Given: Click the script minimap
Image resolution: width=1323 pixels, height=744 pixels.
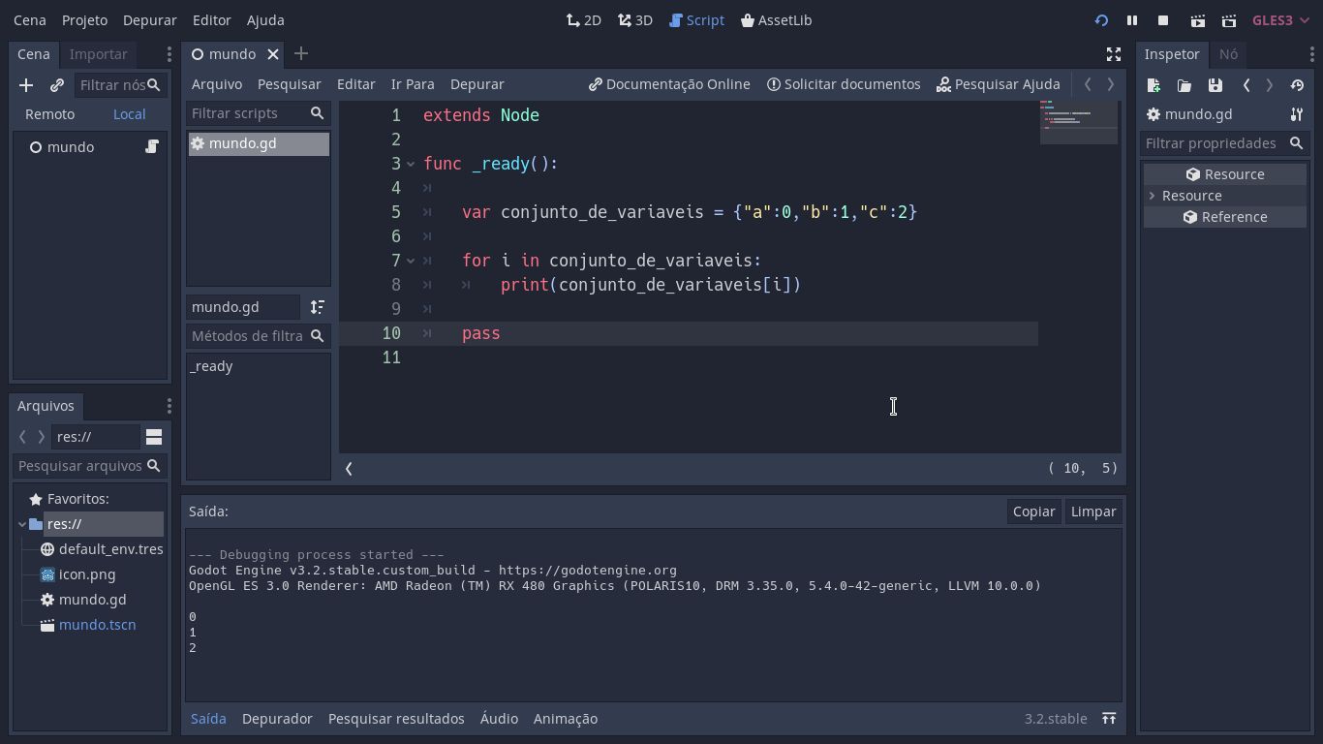Looking at the screenshot, I should pos(1078,121).
